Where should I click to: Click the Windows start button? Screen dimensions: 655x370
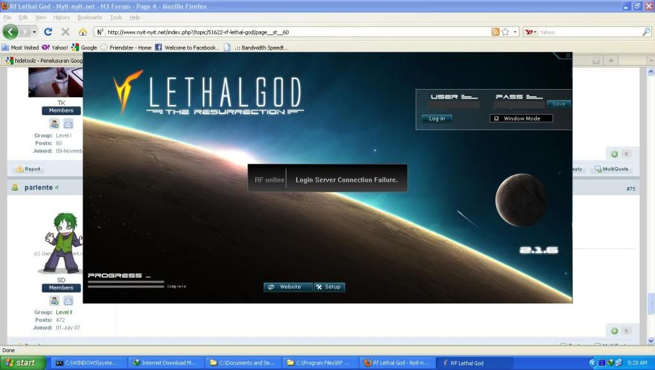click(x=22, y=363)
